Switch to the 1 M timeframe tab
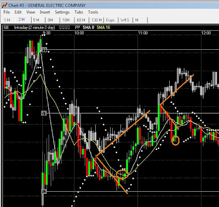The width and height of the screenshot is (219, 207). tap(7, 20)
